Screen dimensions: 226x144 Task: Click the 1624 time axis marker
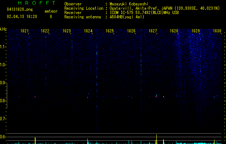pyautogui.click(x=88, y=31)
